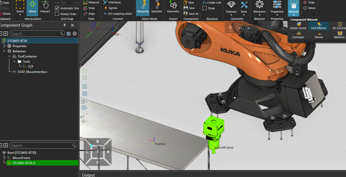This screenshot has height=177, width=346.
Task: Open the Interfaces connect option
Action: [x=112, y=2]
